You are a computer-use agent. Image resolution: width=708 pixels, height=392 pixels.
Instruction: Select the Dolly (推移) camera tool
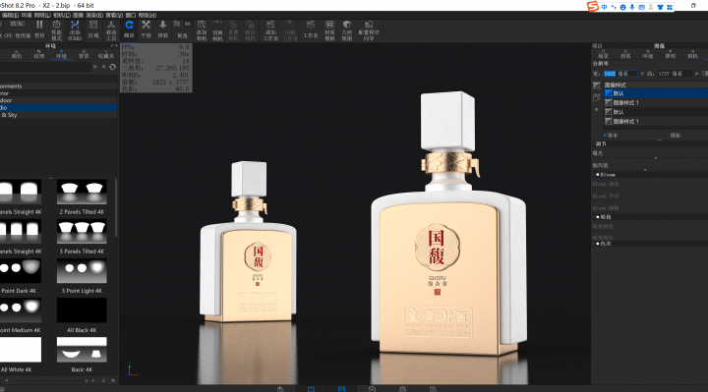pyautogui.click(x=163, y=28)
